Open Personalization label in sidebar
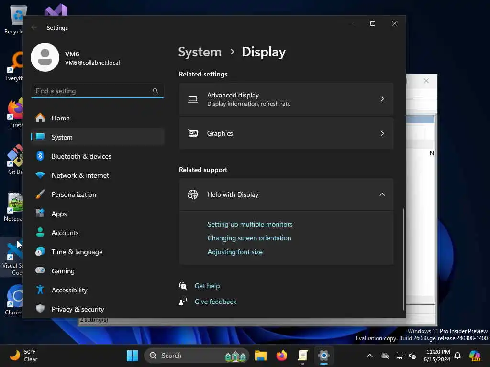Screen dimensions: 490x367 click(x=74, y=194)
